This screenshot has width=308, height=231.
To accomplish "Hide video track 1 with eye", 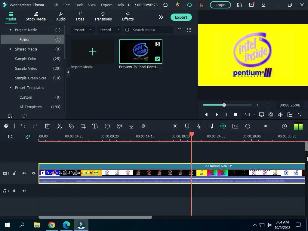I will click(34, 173).
